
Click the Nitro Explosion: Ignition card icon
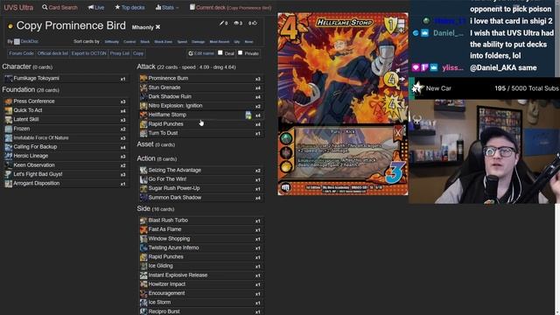tap(143, 106)
